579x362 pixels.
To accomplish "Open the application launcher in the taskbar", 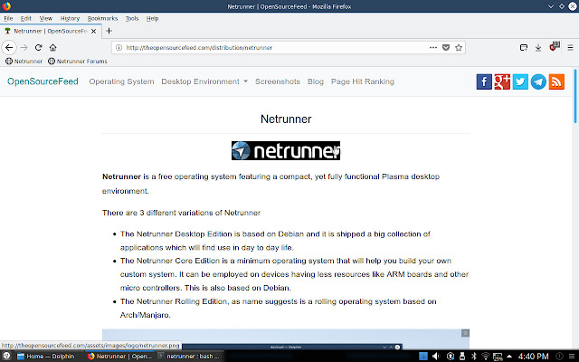I will pyautogui.click(x=6, y=356).
